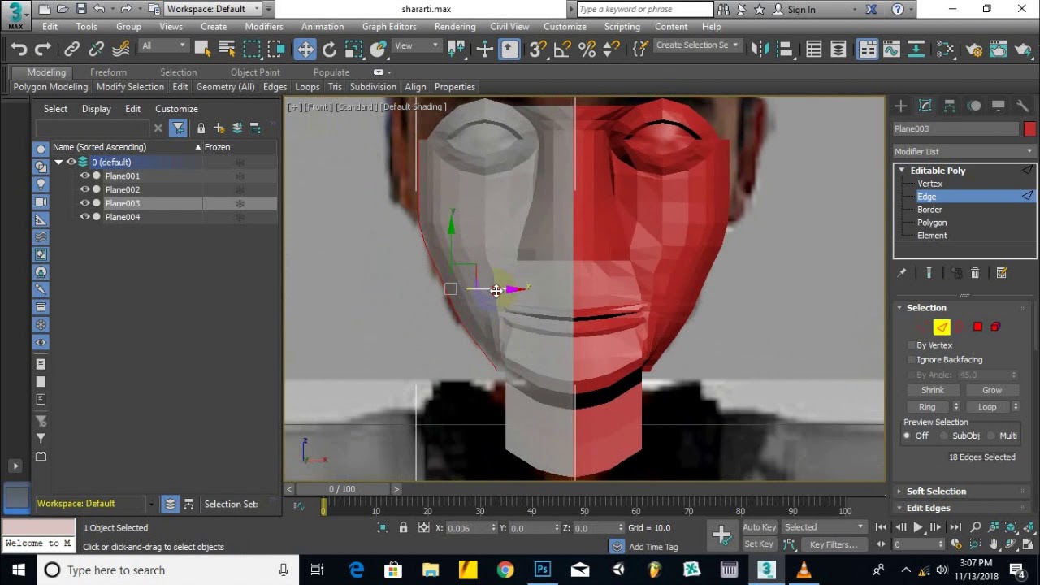Click the Auto Key button
The height and width of the screenshot is (585, 1040).
pyautogui.click(x=759, y=527)
